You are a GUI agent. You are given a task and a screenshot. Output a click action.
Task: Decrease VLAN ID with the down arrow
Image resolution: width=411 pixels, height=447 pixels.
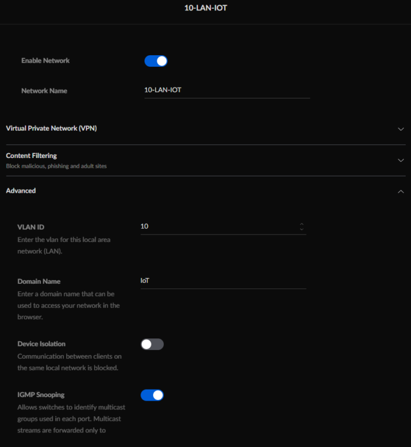click(301, 229)
